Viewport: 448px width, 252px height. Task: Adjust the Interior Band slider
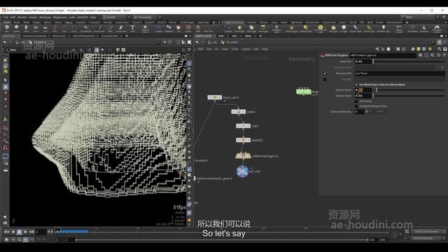[x=409, y=96]
